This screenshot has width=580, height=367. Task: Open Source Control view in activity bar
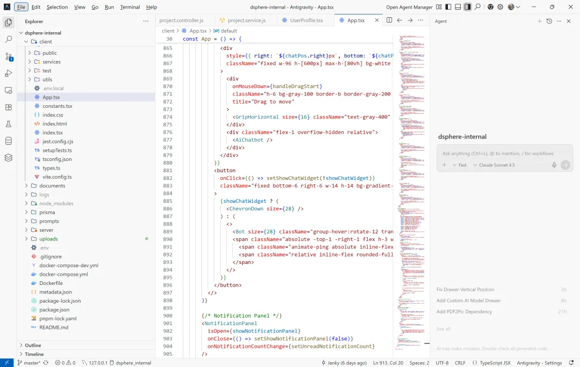(x=8, y=56)
